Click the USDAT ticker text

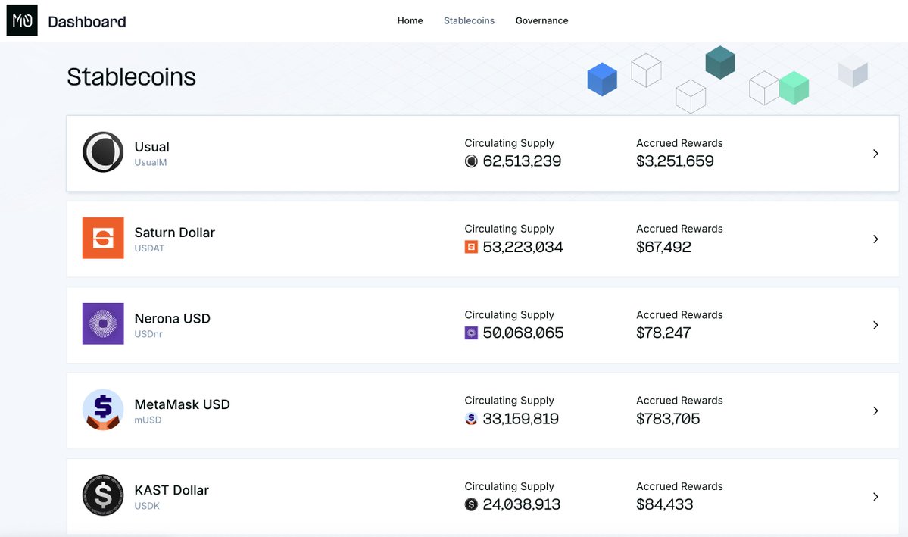point(149,248)
